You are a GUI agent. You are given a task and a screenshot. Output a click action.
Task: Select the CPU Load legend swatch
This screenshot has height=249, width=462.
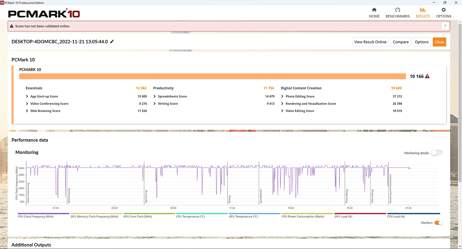pos(413,214)
